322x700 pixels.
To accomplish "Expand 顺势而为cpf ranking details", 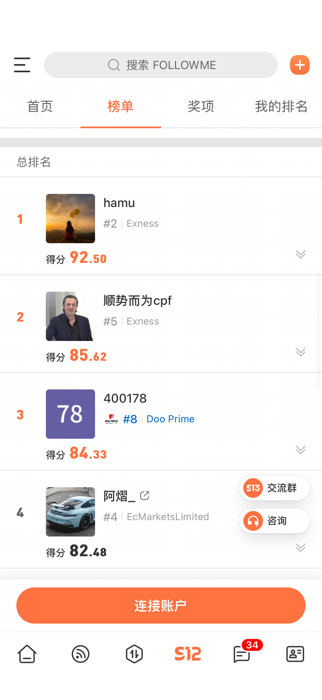I will pyautogui.click(x=300, y=352).
